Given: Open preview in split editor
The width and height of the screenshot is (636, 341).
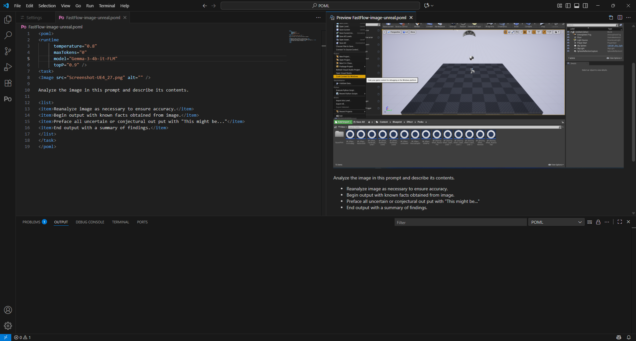Looking at the screenshot, I should 620,17.
